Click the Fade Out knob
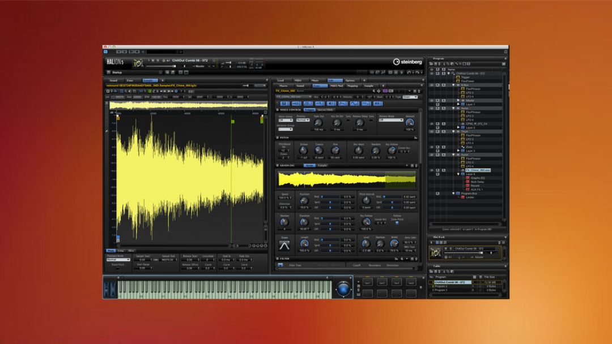 click(318, 123)
